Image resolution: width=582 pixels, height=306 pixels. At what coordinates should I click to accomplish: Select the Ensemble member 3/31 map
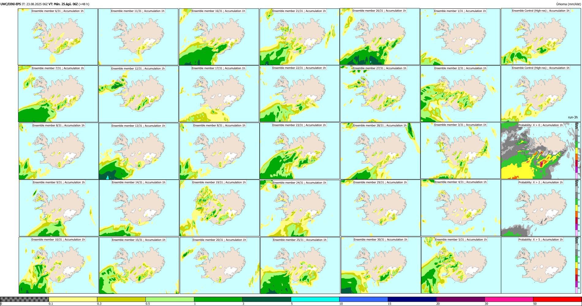[x=460, y=151]
